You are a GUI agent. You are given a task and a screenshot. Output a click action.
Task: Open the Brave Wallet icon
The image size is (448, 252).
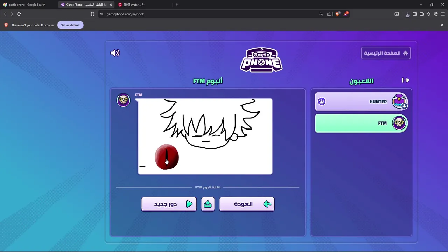[x=422, y=14]
